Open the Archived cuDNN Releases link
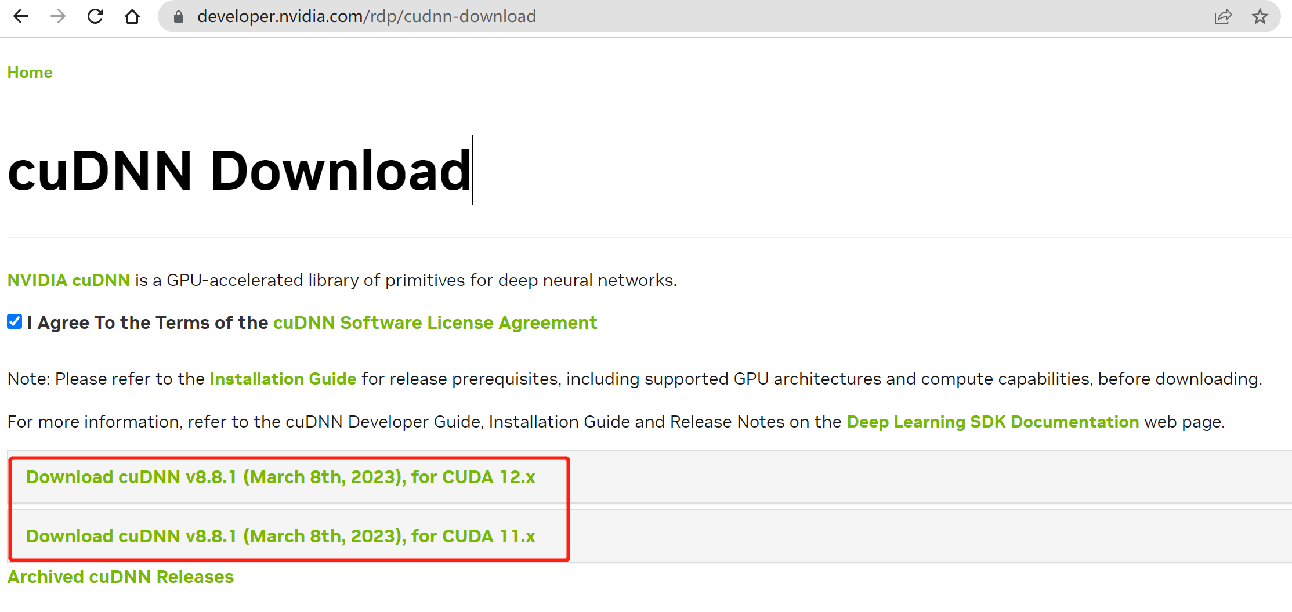Image resolution: width=1292 pixels, height=612 pixels. click(120, 577)
